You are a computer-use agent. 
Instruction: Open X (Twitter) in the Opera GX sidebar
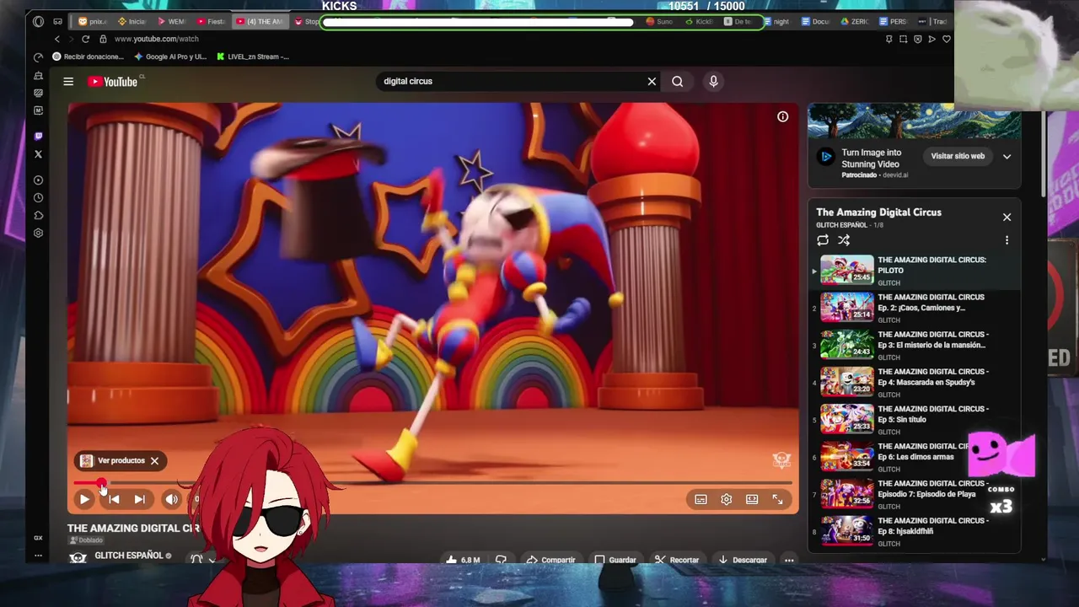[x=38, y=154]
